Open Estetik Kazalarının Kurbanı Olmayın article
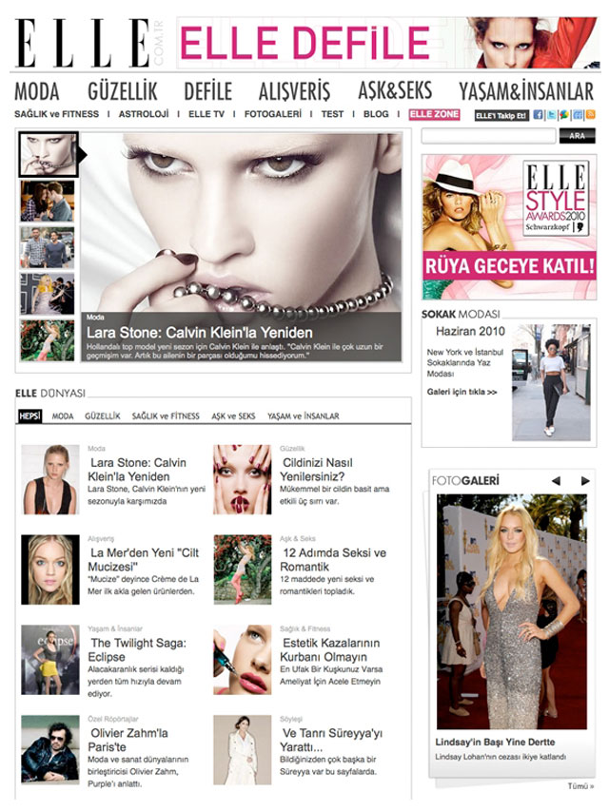The image size is (609, 811). (330, 649)
